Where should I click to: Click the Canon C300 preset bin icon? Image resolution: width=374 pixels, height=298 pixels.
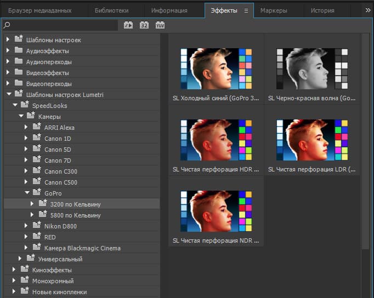point(37,170)
